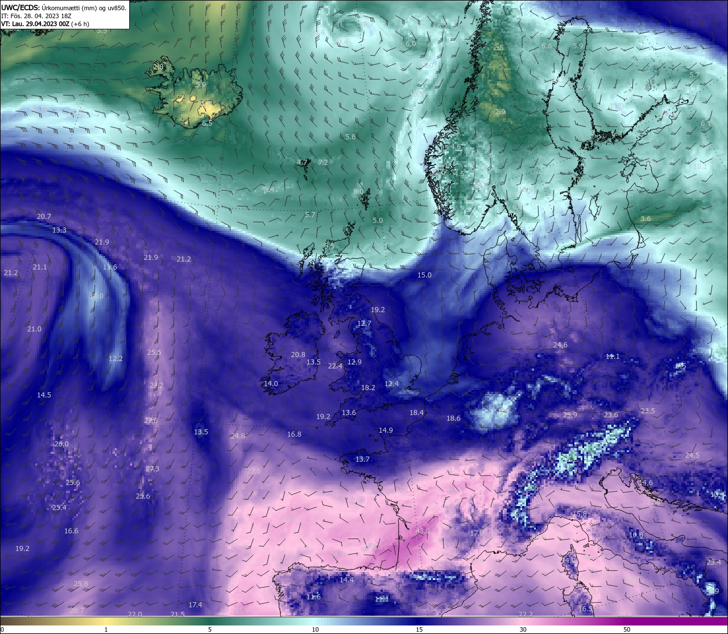Click the UWC/ECDS map title text
728x634 pixels.
pyautogui.click(x=64, y=7)
